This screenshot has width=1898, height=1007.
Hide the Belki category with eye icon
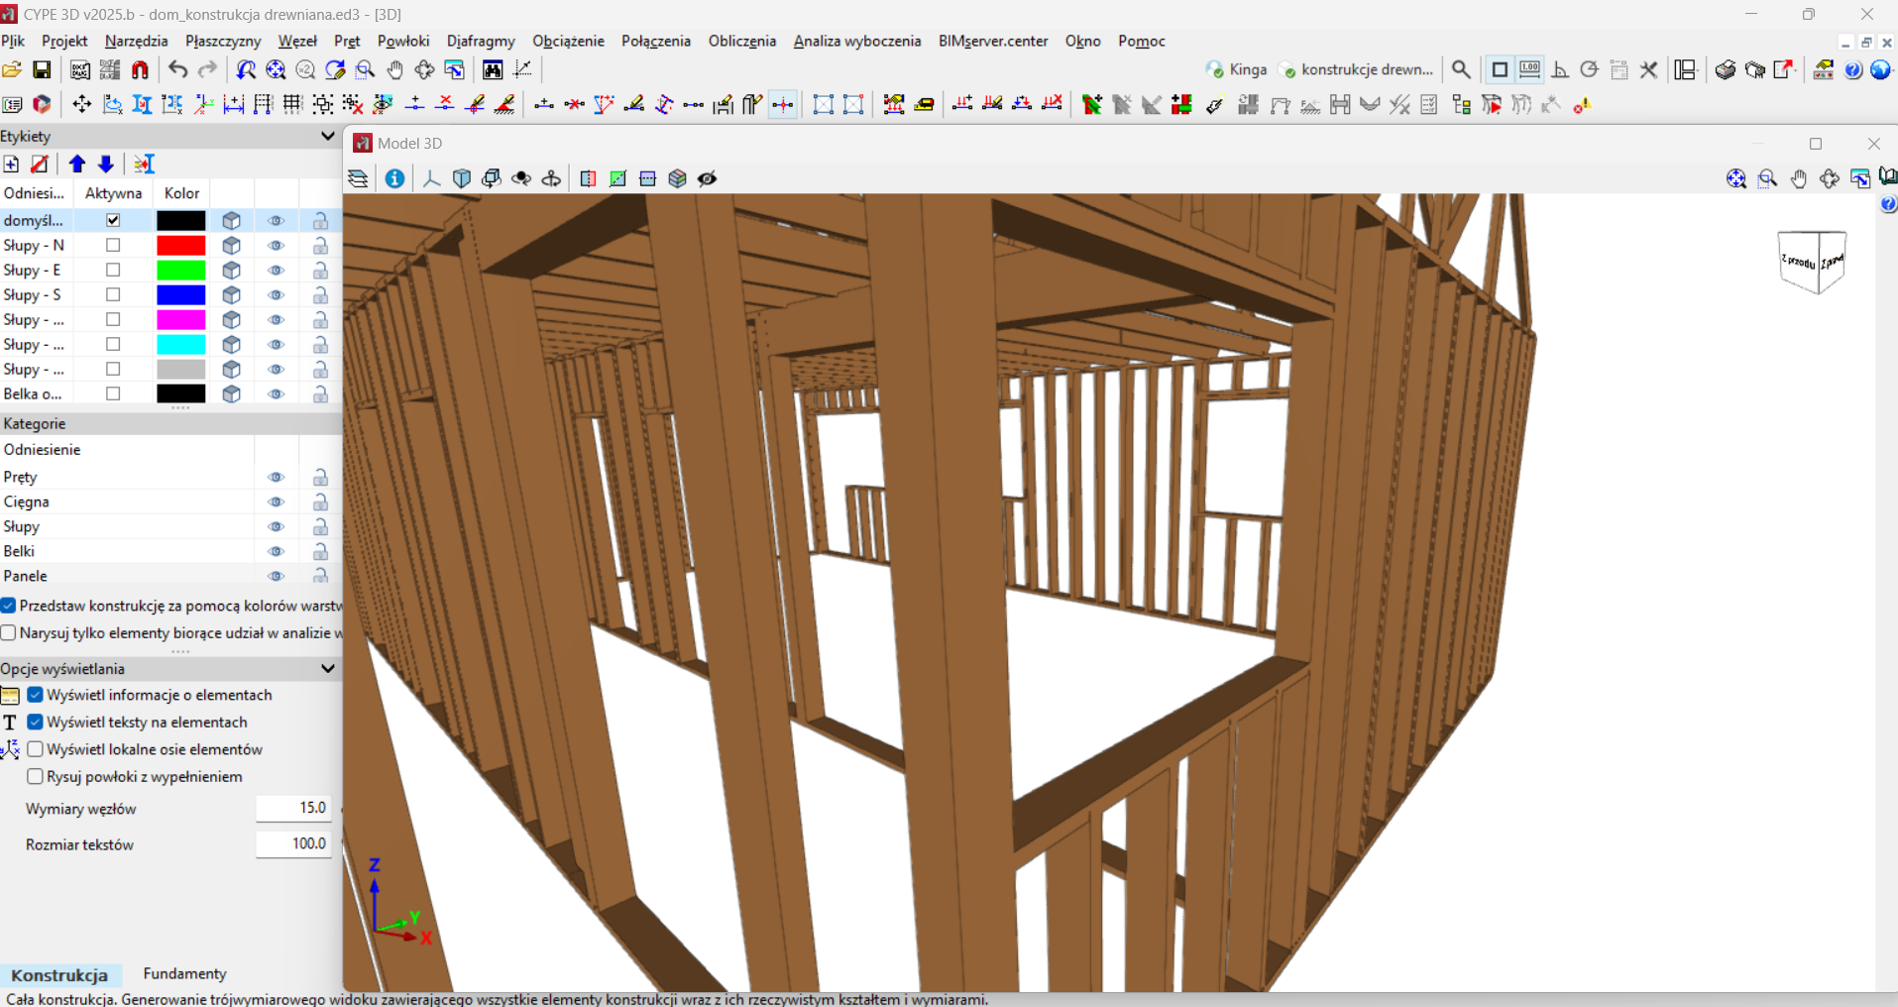click(276, 551)
